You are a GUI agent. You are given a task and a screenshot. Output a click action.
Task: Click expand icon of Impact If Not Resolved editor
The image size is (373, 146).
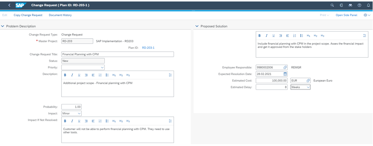[x=170, y=121]
